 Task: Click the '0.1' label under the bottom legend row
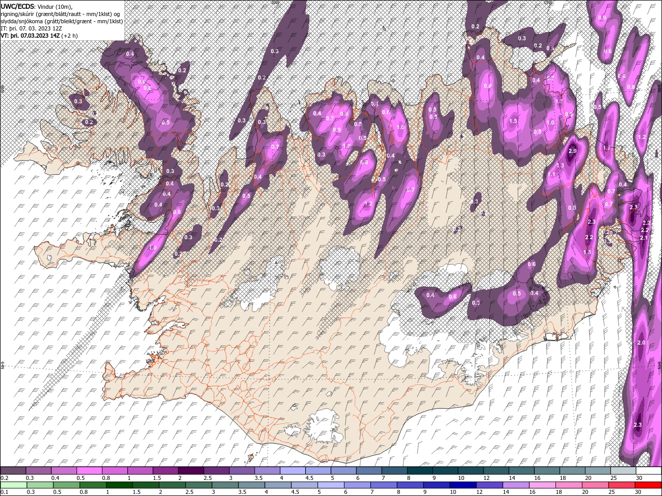[4, 492]
